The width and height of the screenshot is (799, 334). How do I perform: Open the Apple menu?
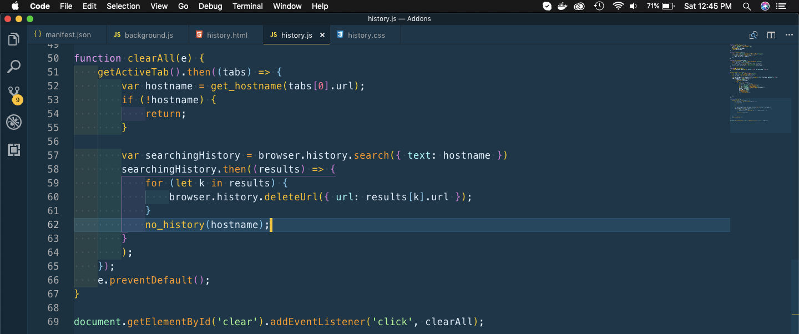pyautogui.click(x=15, y=6)
